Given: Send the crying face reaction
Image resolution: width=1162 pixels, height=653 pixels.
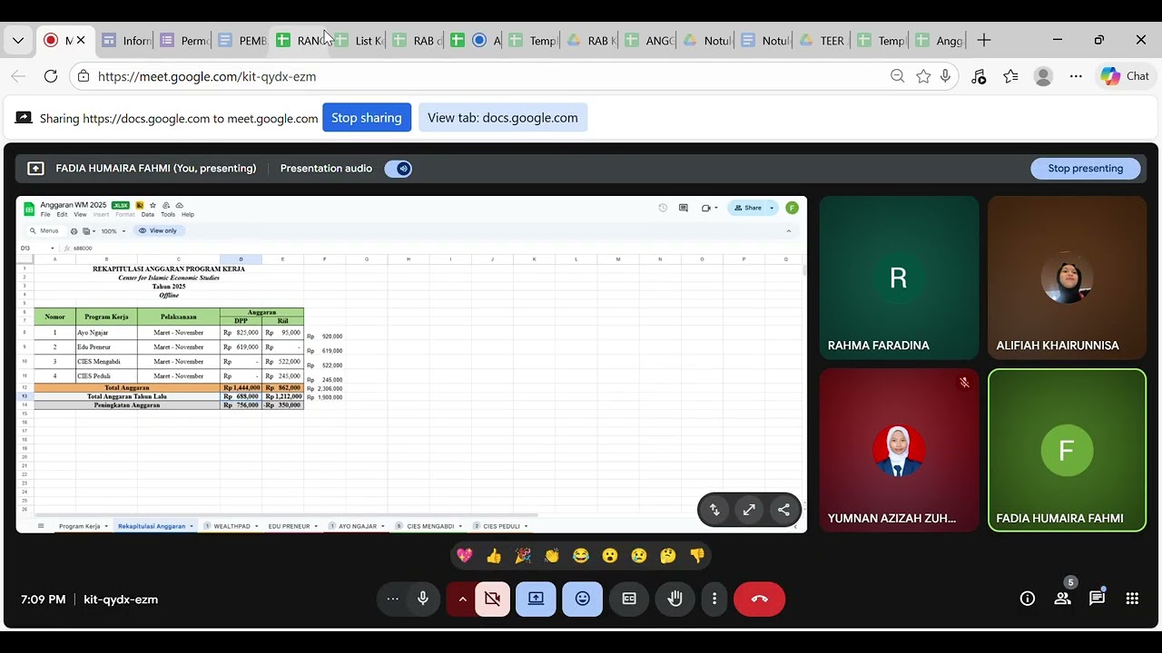Looking at the screenshot, I should click(639, 555).
